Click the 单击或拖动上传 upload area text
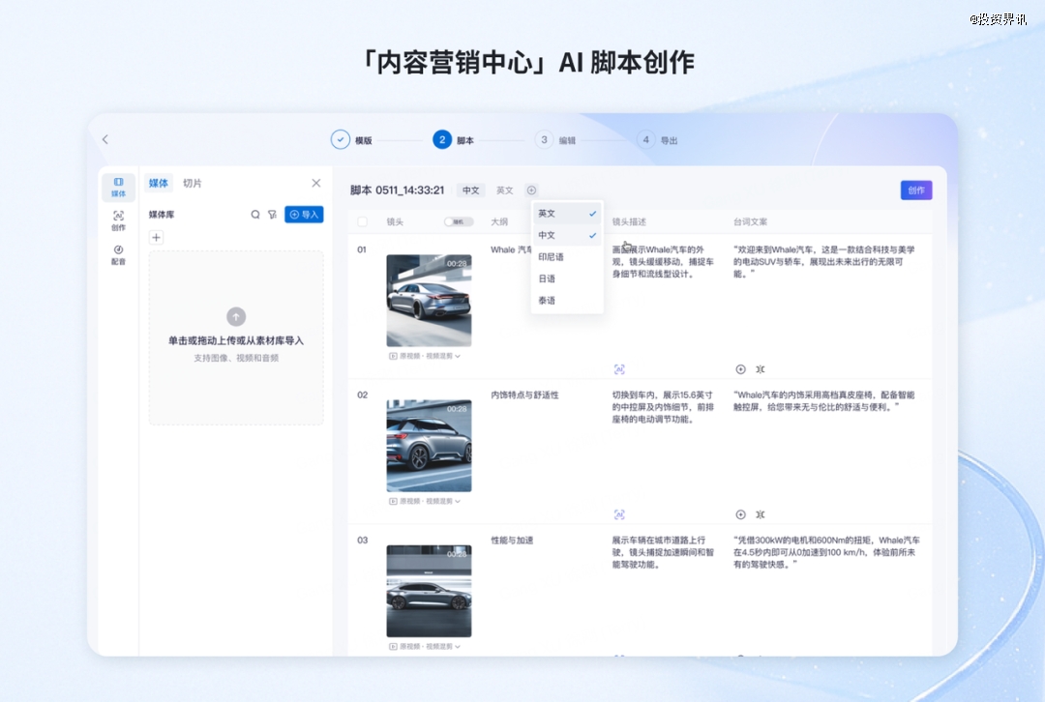Viewport: 1045px width, 702px height. tap(236, 340)
